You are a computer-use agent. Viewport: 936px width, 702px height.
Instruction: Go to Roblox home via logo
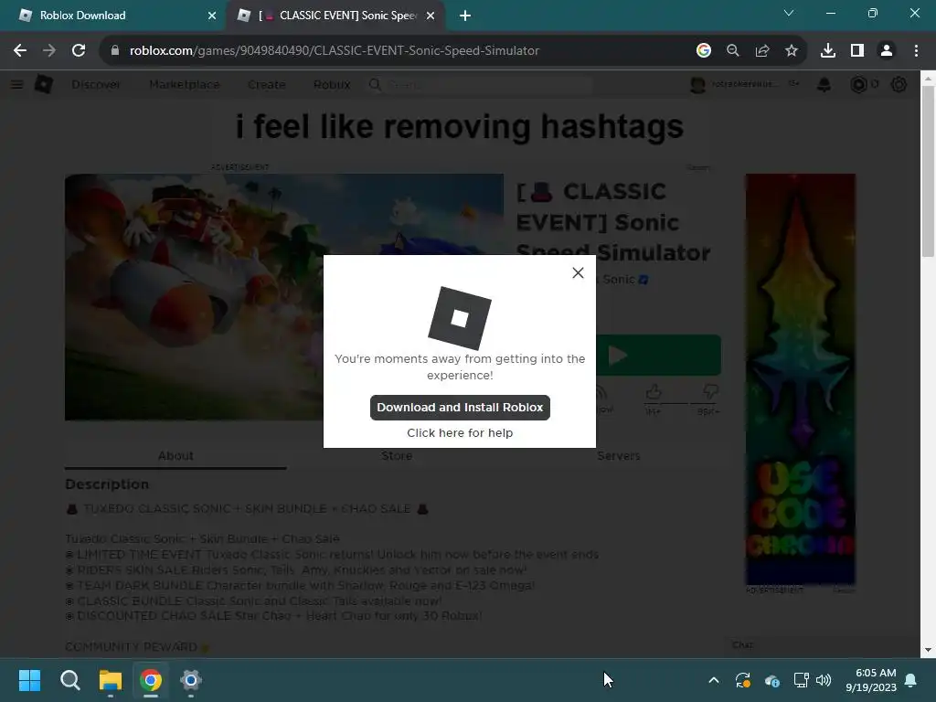tap(44, 85)
